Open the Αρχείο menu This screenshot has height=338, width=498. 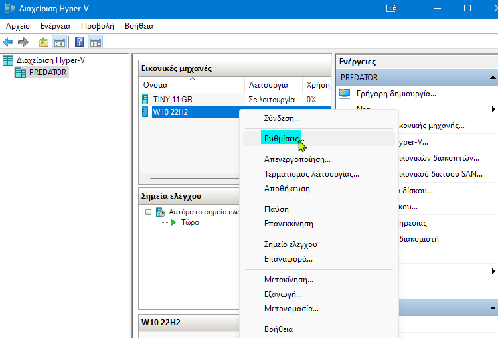point(18,26)
